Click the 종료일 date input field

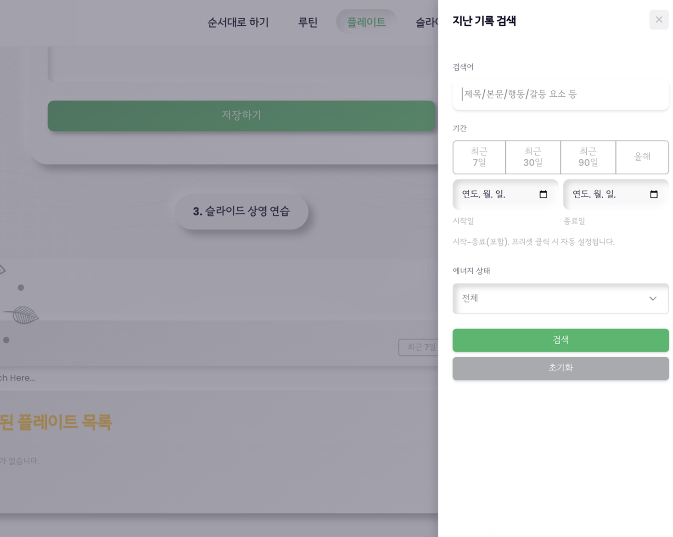coord(606,194)
